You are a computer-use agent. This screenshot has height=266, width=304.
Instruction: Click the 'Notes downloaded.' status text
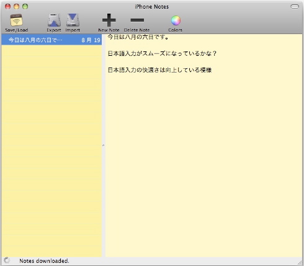[x=44, y=261]
